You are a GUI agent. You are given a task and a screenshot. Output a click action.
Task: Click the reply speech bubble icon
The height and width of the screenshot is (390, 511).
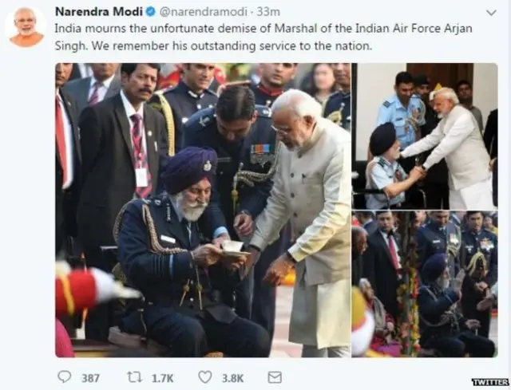[x=64, y=377]
